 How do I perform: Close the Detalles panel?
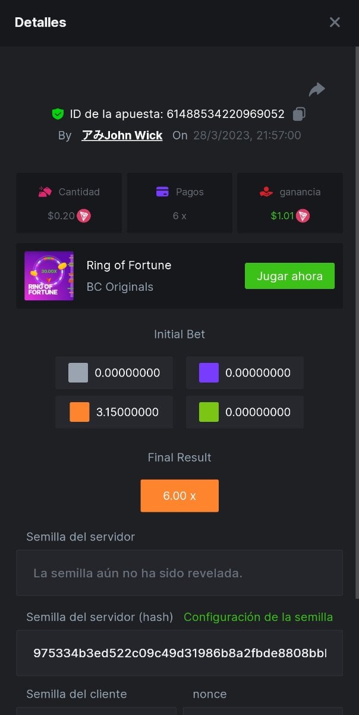(x=335, y=23)
